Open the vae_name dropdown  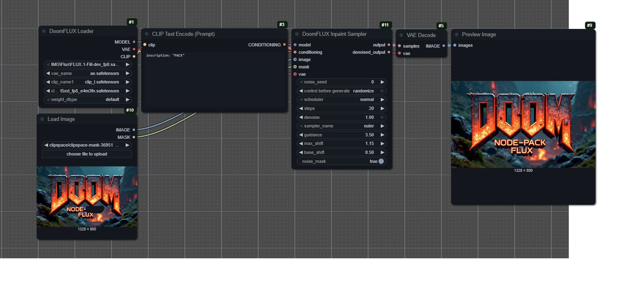click(87, 73)
